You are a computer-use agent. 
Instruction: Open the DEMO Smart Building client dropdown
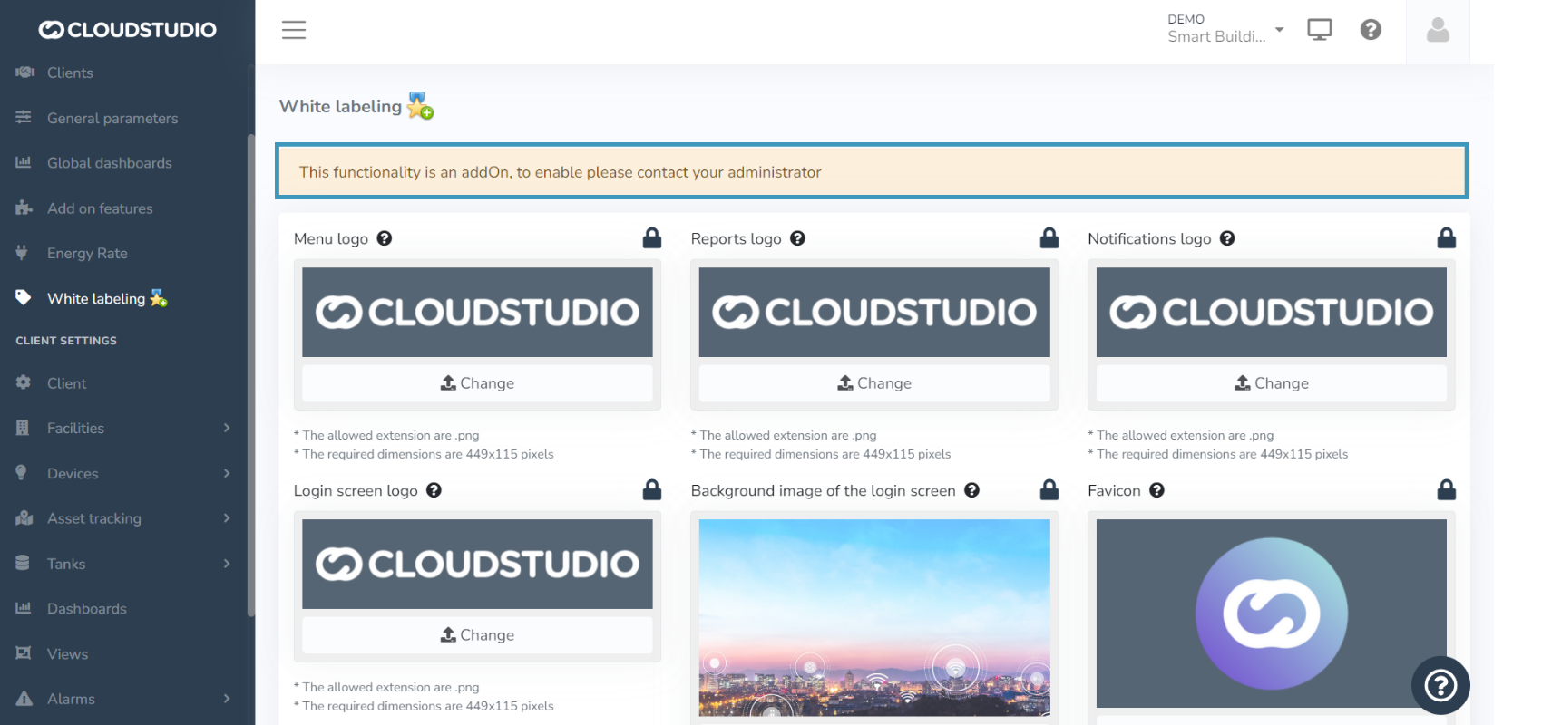(x=1225, y=29)
